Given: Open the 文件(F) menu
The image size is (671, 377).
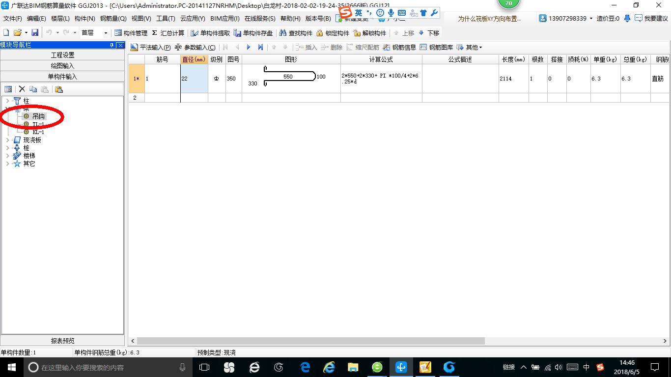Looking at the screenshot, I should pos(13,19).
